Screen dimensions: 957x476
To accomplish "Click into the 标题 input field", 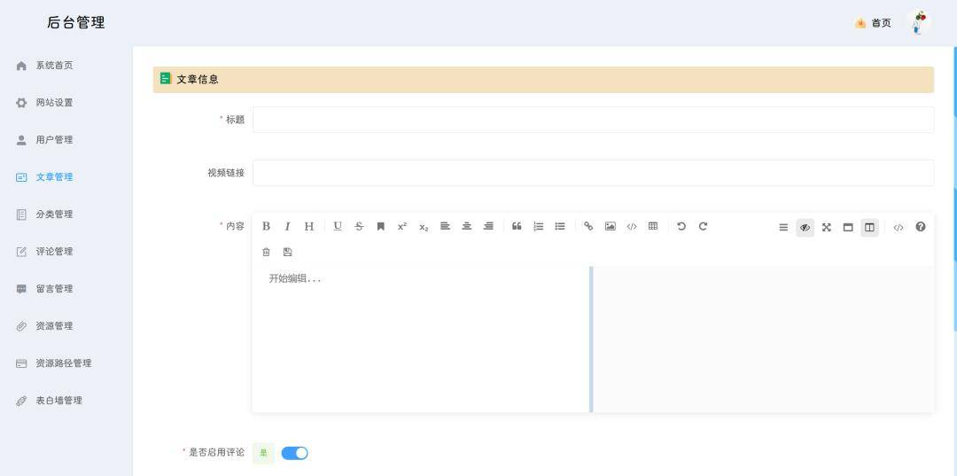I will point(593,120).
